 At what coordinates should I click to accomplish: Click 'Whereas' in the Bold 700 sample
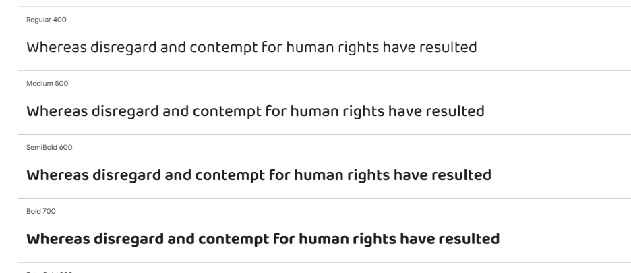coord(58,239)
